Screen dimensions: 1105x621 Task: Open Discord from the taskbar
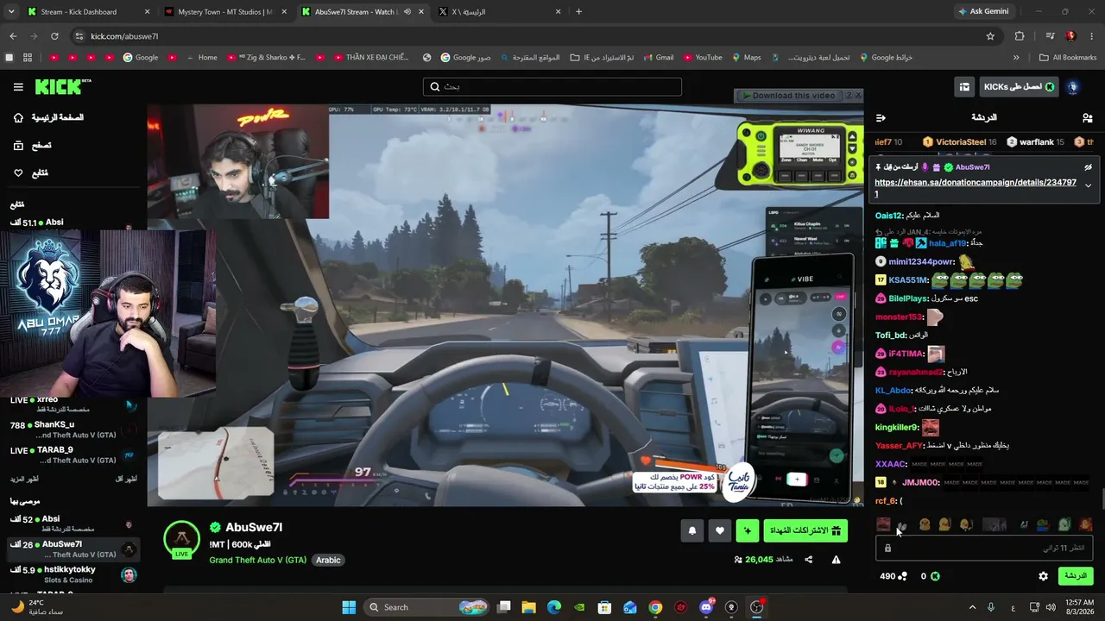coord(706,607)
